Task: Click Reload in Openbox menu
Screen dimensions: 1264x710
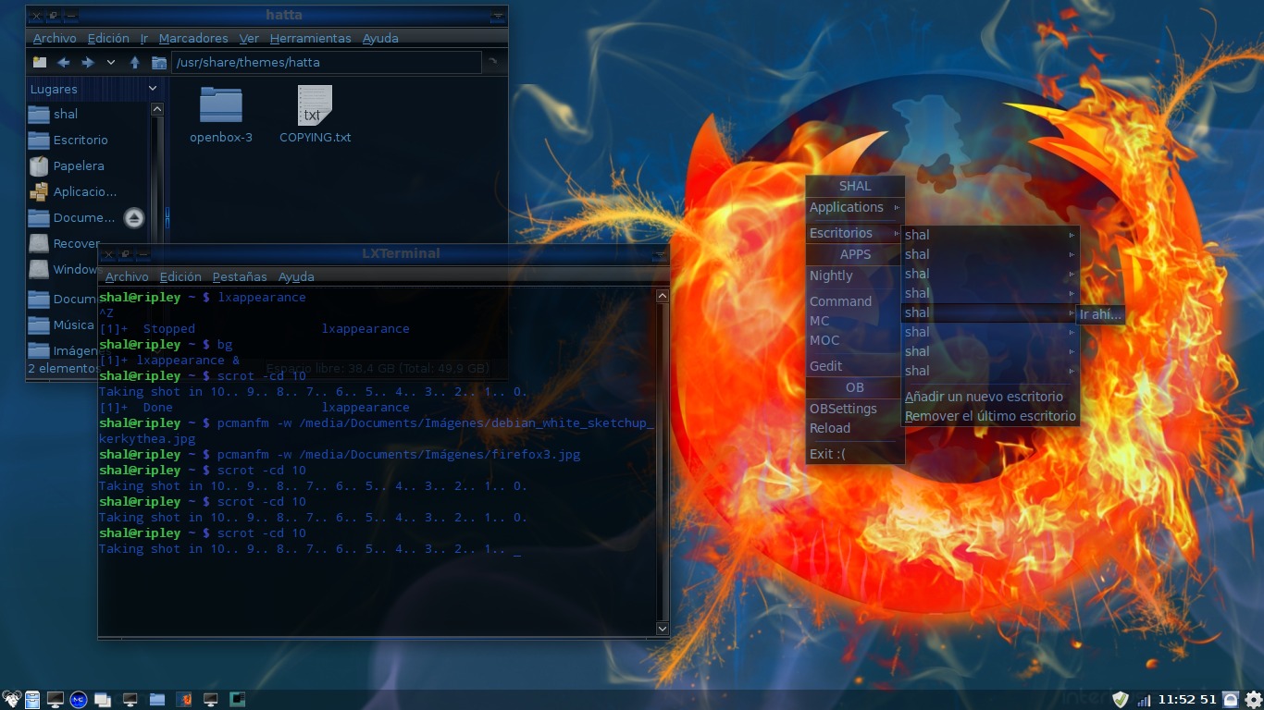Action: point(855,428)
